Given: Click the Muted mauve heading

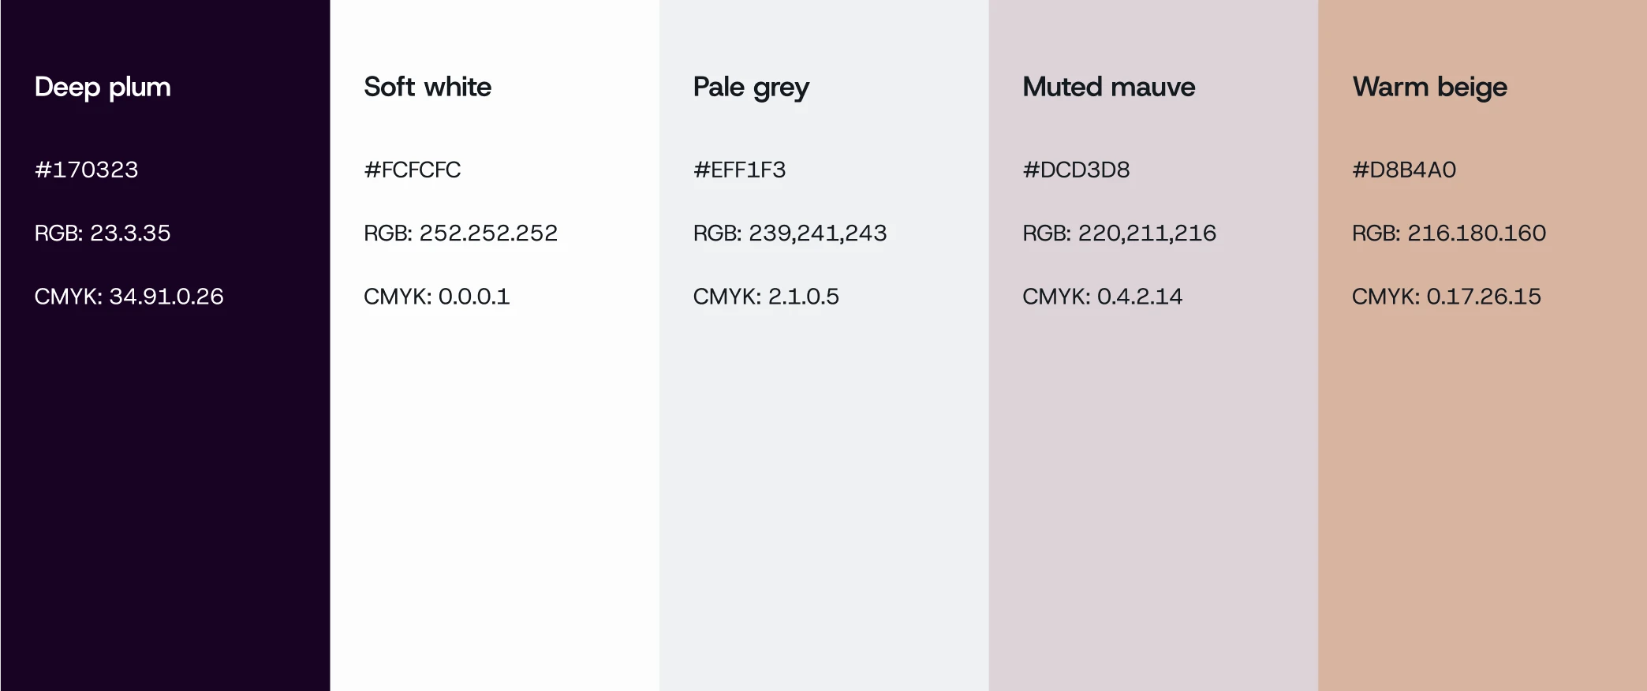Looking at the screenshot, I should [1108, 87].
